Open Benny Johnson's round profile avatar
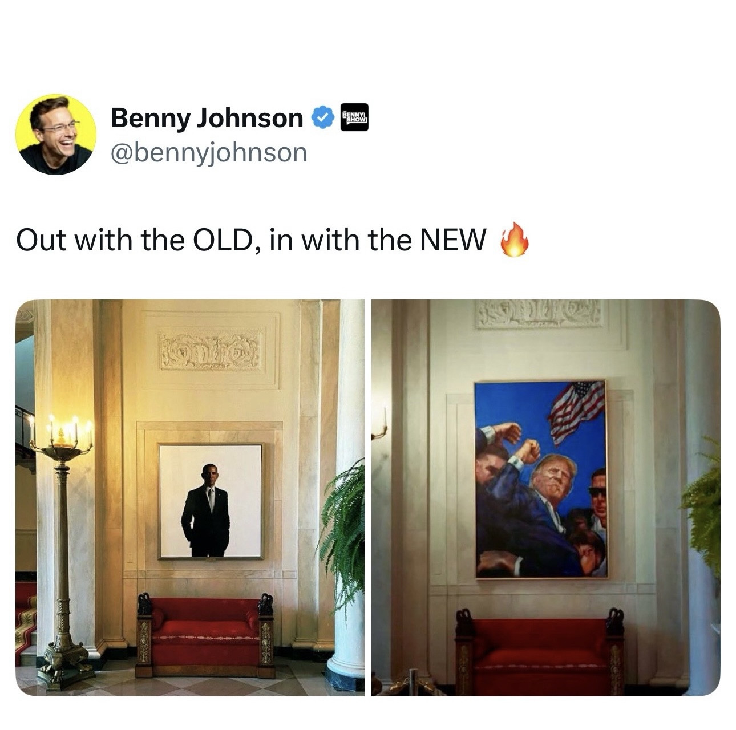 (55, 135)
